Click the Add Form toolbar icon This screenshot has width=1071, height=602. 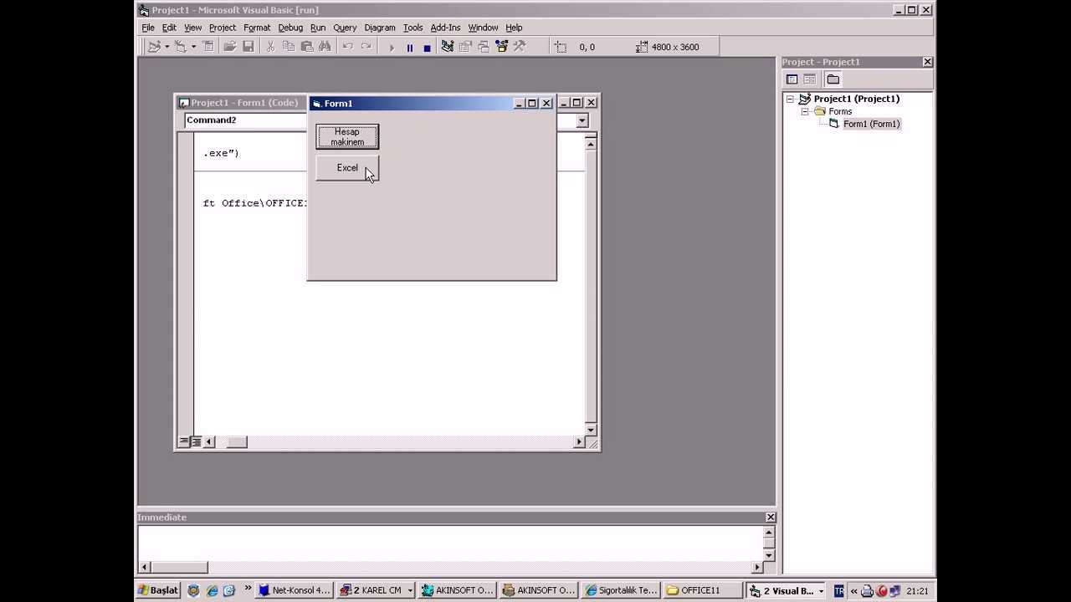point(181,47)
